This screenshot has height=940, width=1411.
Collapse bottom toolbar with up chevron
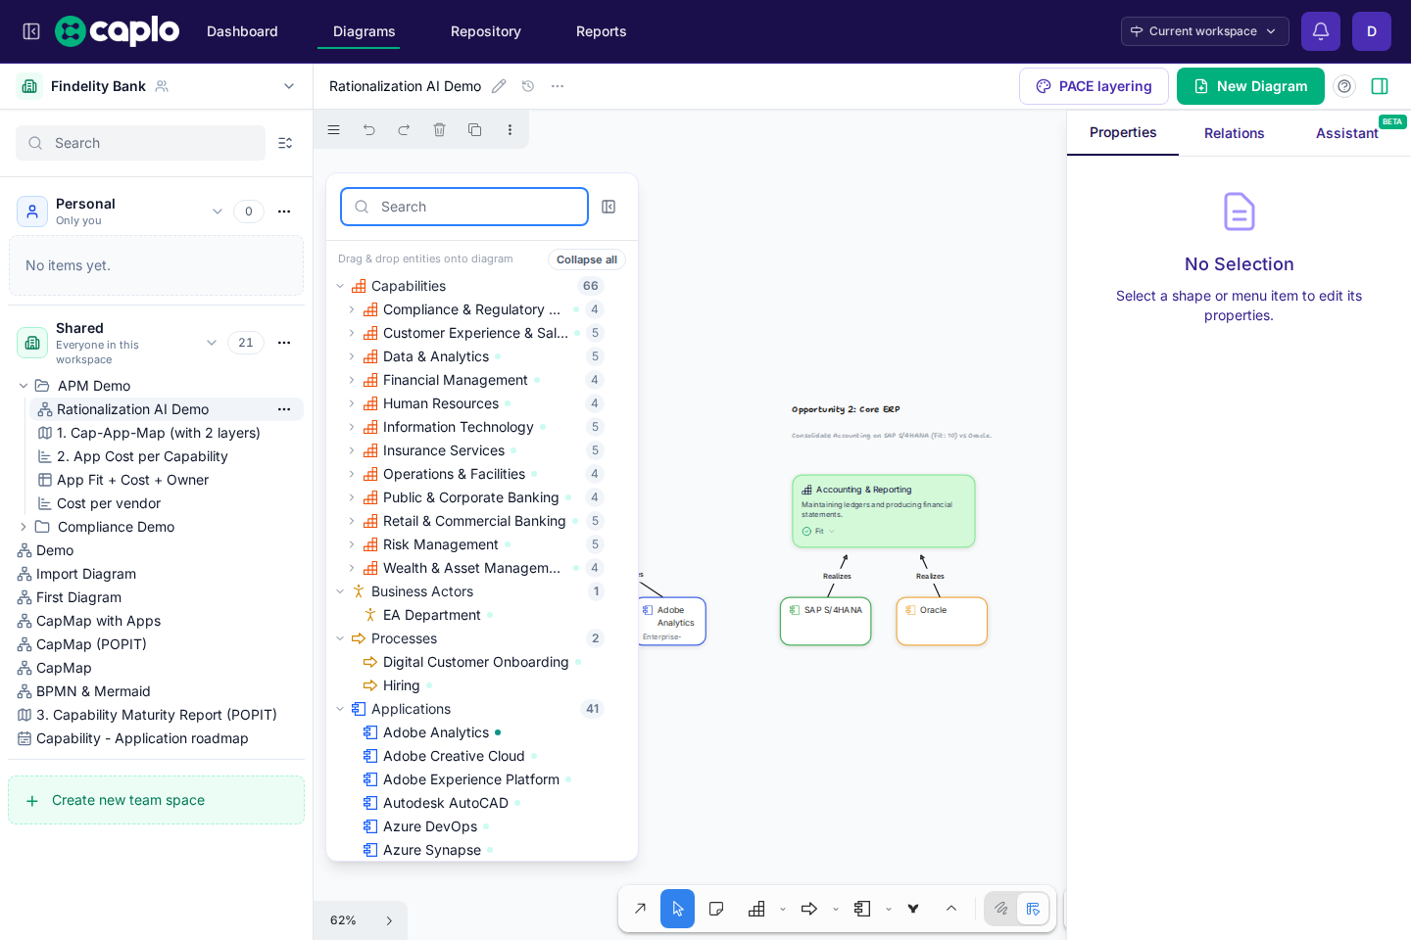[951, 909]
